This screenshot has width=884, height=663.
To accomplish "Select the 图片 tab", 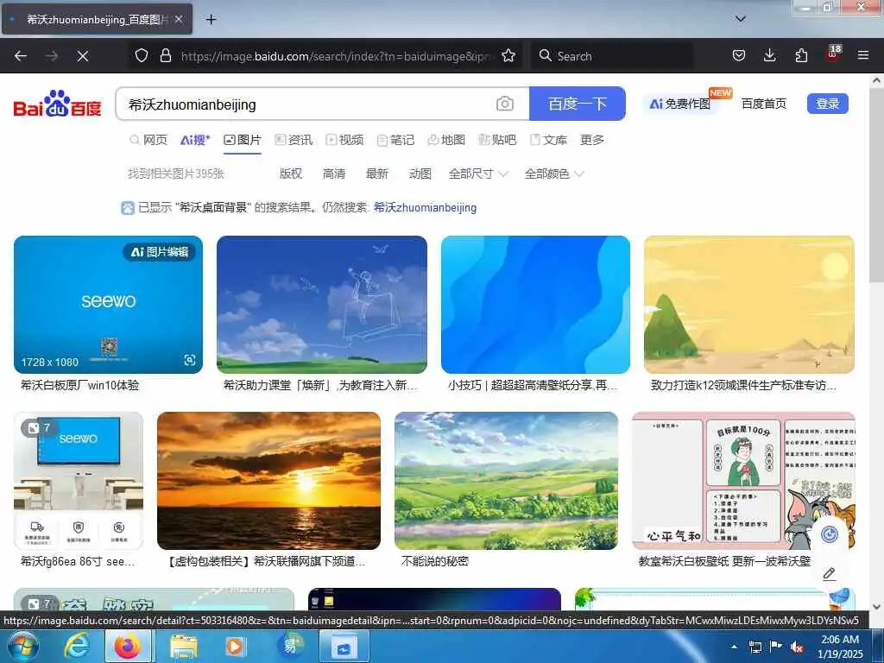I will [243, 140].
